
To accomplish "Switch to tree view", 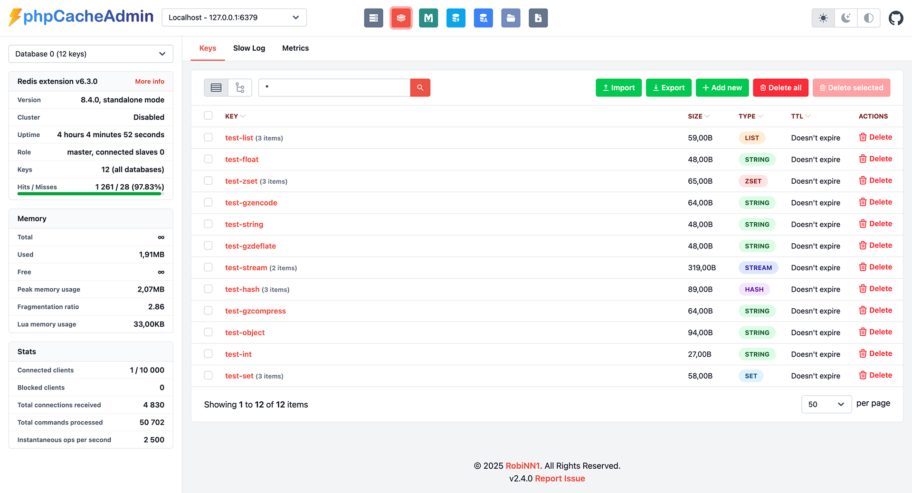I will [x=240, y=88].
